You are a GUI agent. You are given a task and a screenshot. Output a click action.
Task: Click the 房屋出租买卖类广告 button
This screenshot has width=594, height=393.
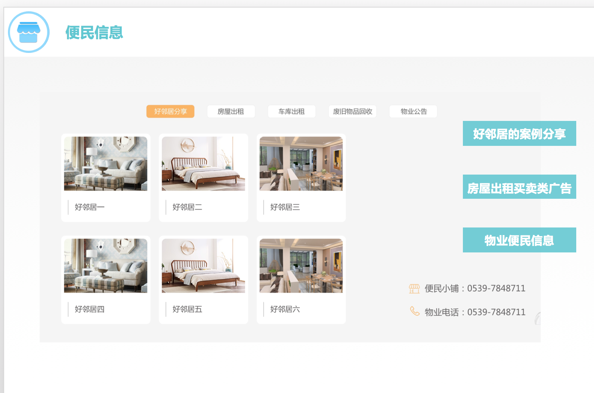click(519, 187)
